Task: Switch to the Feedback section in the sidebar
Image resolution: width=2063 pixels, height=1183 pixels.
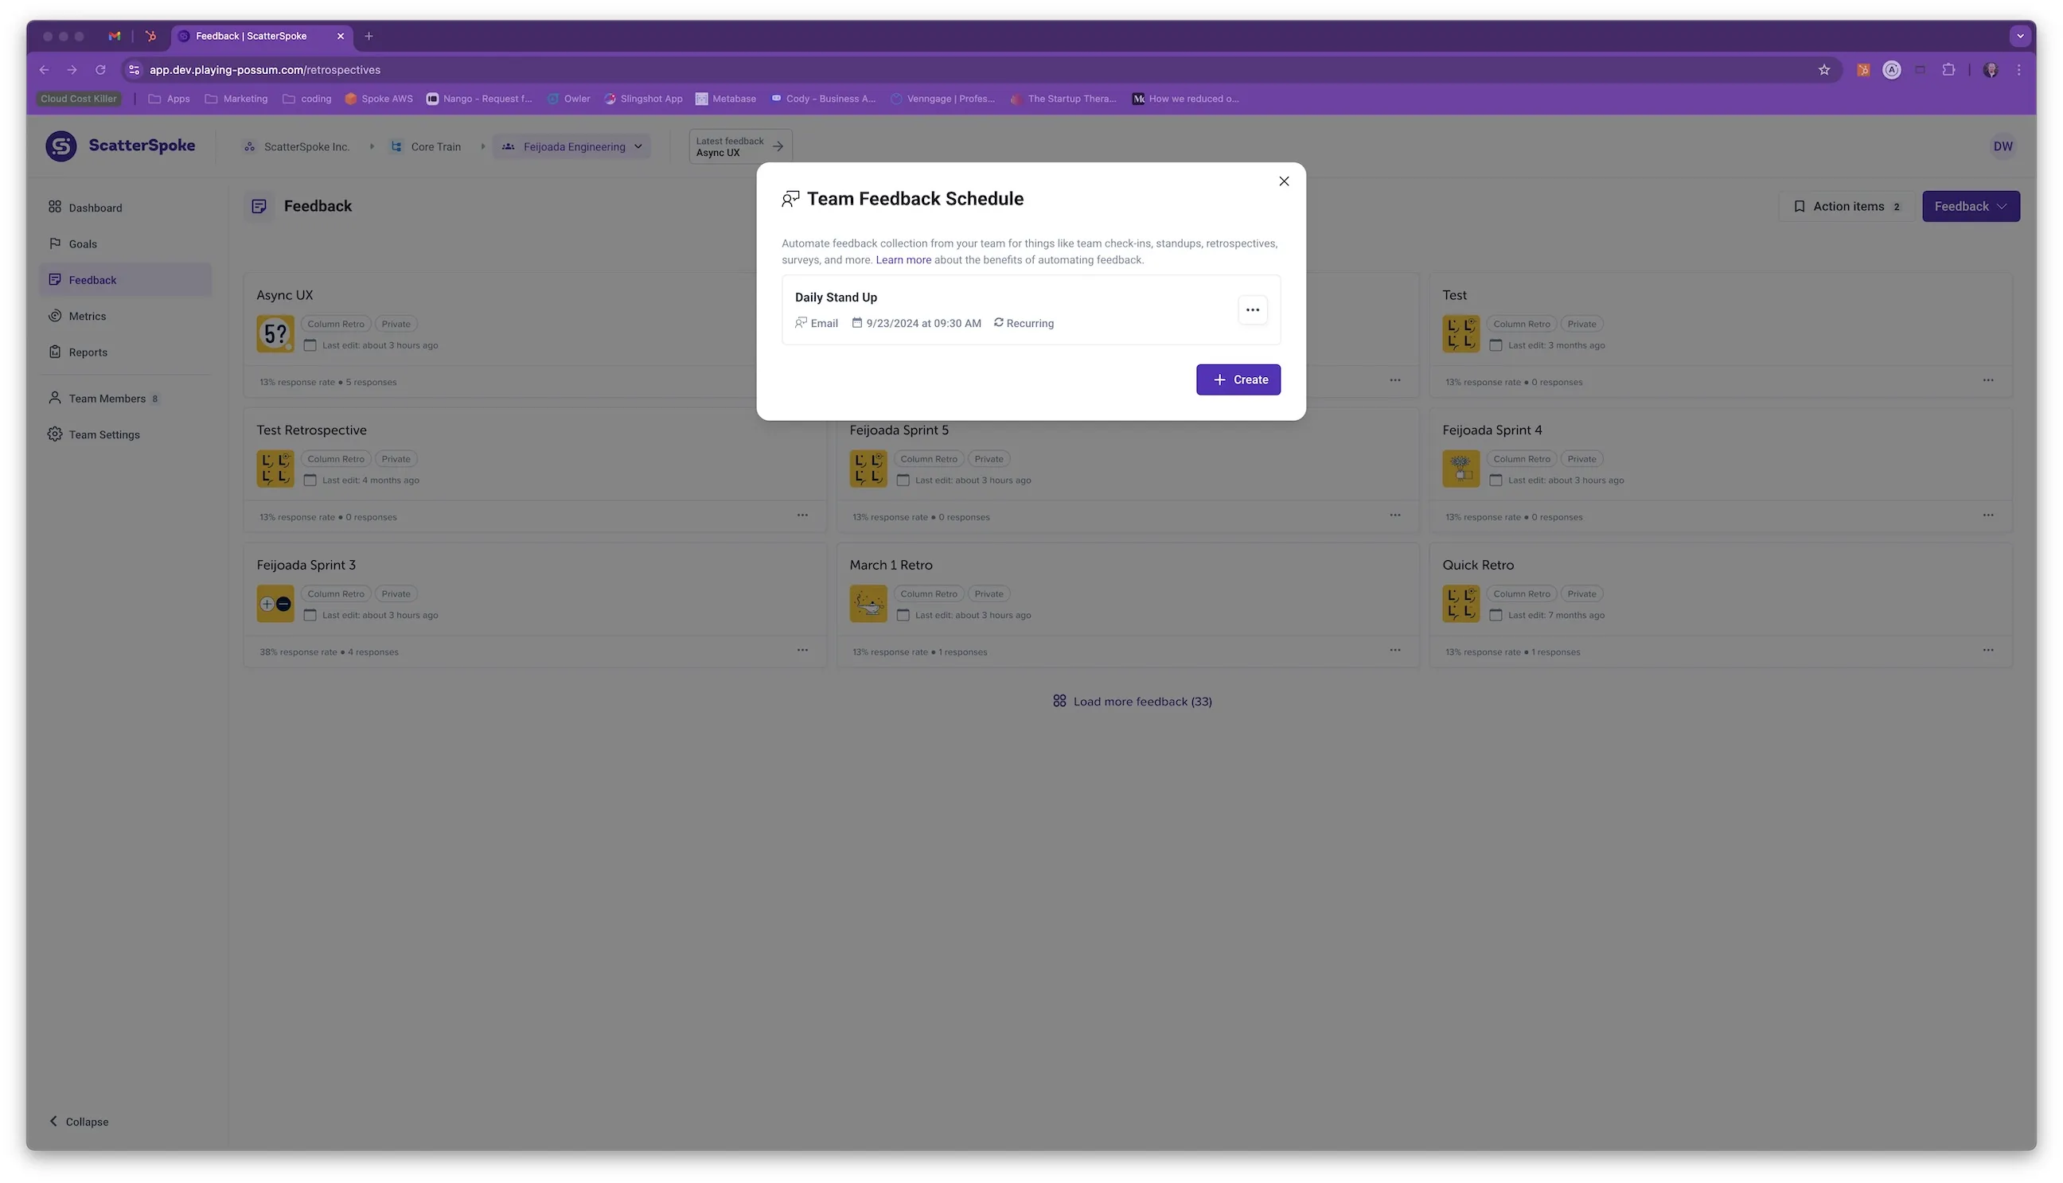Action: 92,279
